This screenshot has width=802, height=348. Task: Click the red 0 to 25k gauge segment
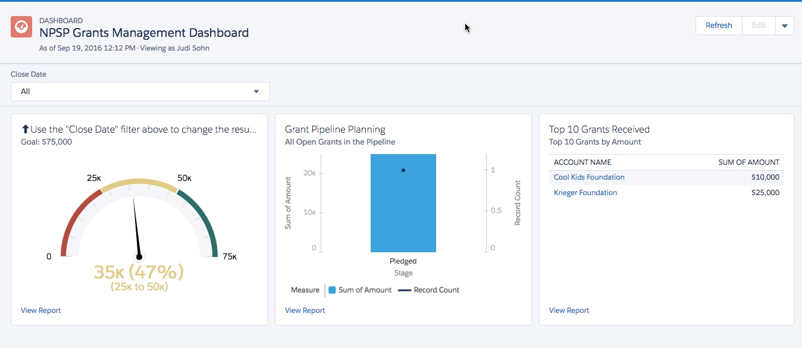77,220
